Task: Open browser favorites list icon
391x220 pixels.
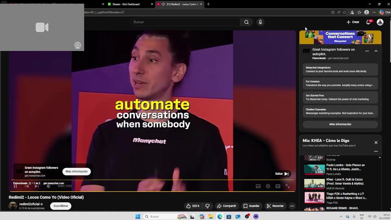Action: click(x=359, y=12)
